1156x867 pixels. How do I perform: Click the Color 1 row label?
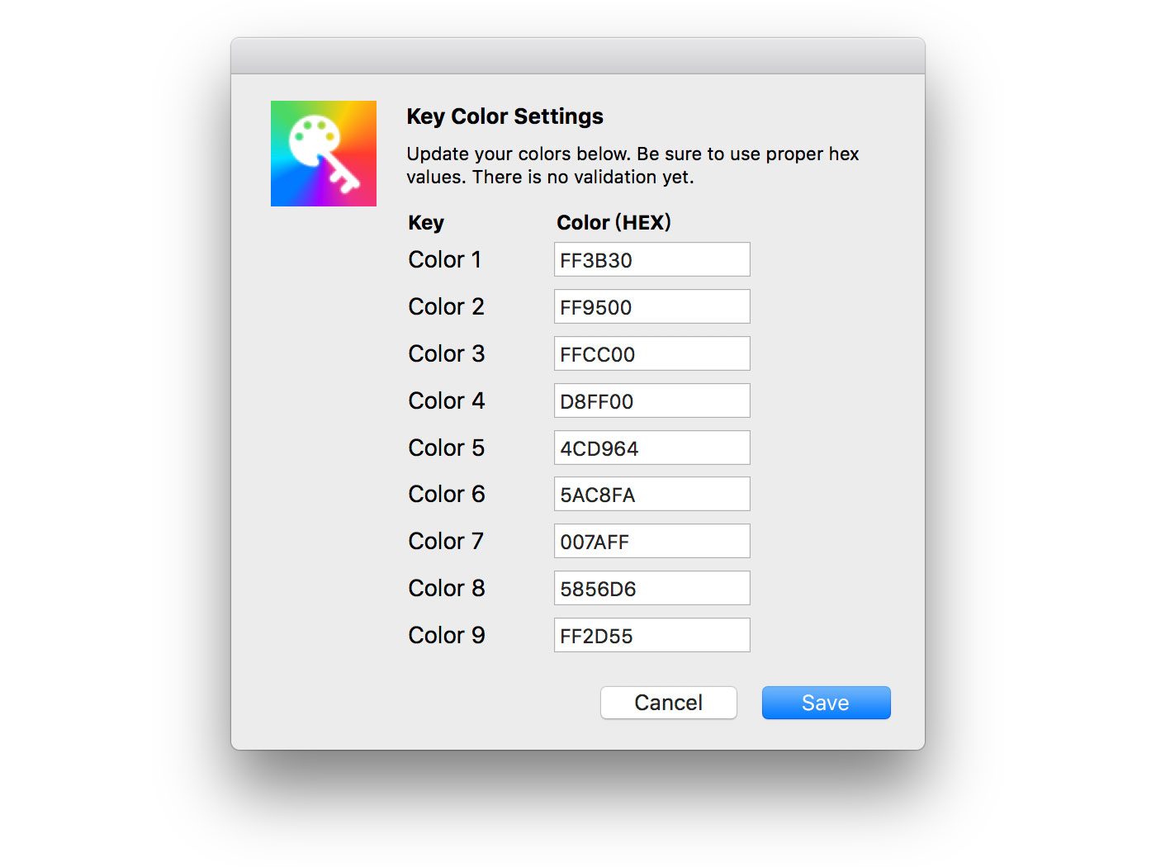(444, 259)
